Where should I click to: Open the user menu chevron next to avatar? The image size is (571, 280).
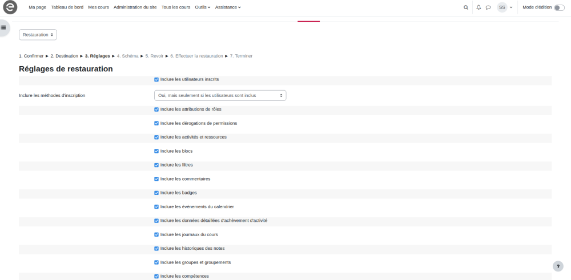(511, 7)
